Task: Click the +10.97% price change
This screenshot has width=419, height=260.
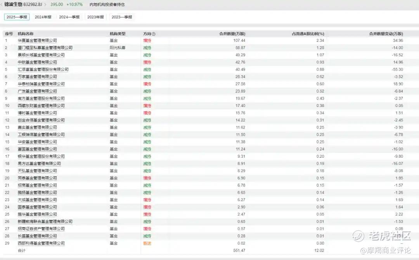Action: (x=74, y=5)
